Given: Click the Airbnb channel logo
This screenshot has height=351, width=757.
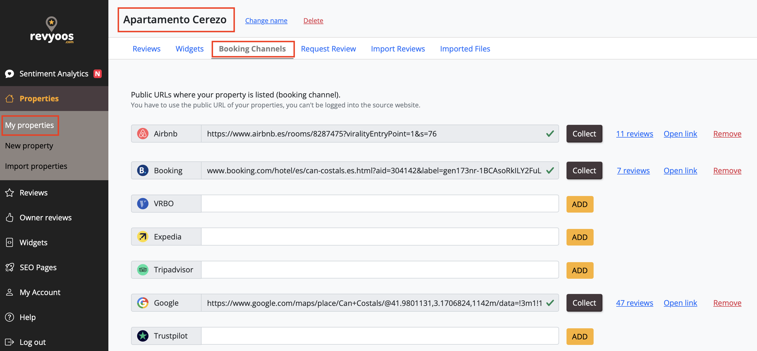Looking at the screenshot, I should [x=143, y=134].
